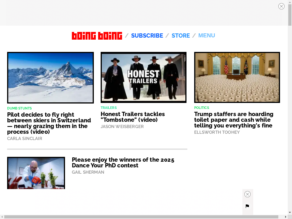This screenshot has height=219, width=292.
Task: Open the Menu navigation
Action: (207, 35)
